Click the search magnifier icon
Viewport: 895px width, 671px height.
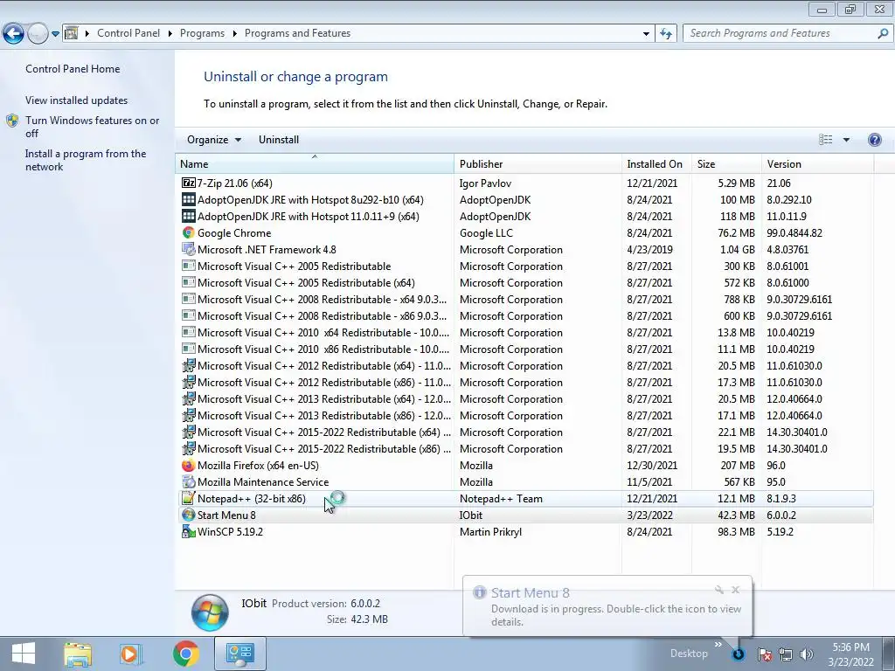[x=883, y=34]
